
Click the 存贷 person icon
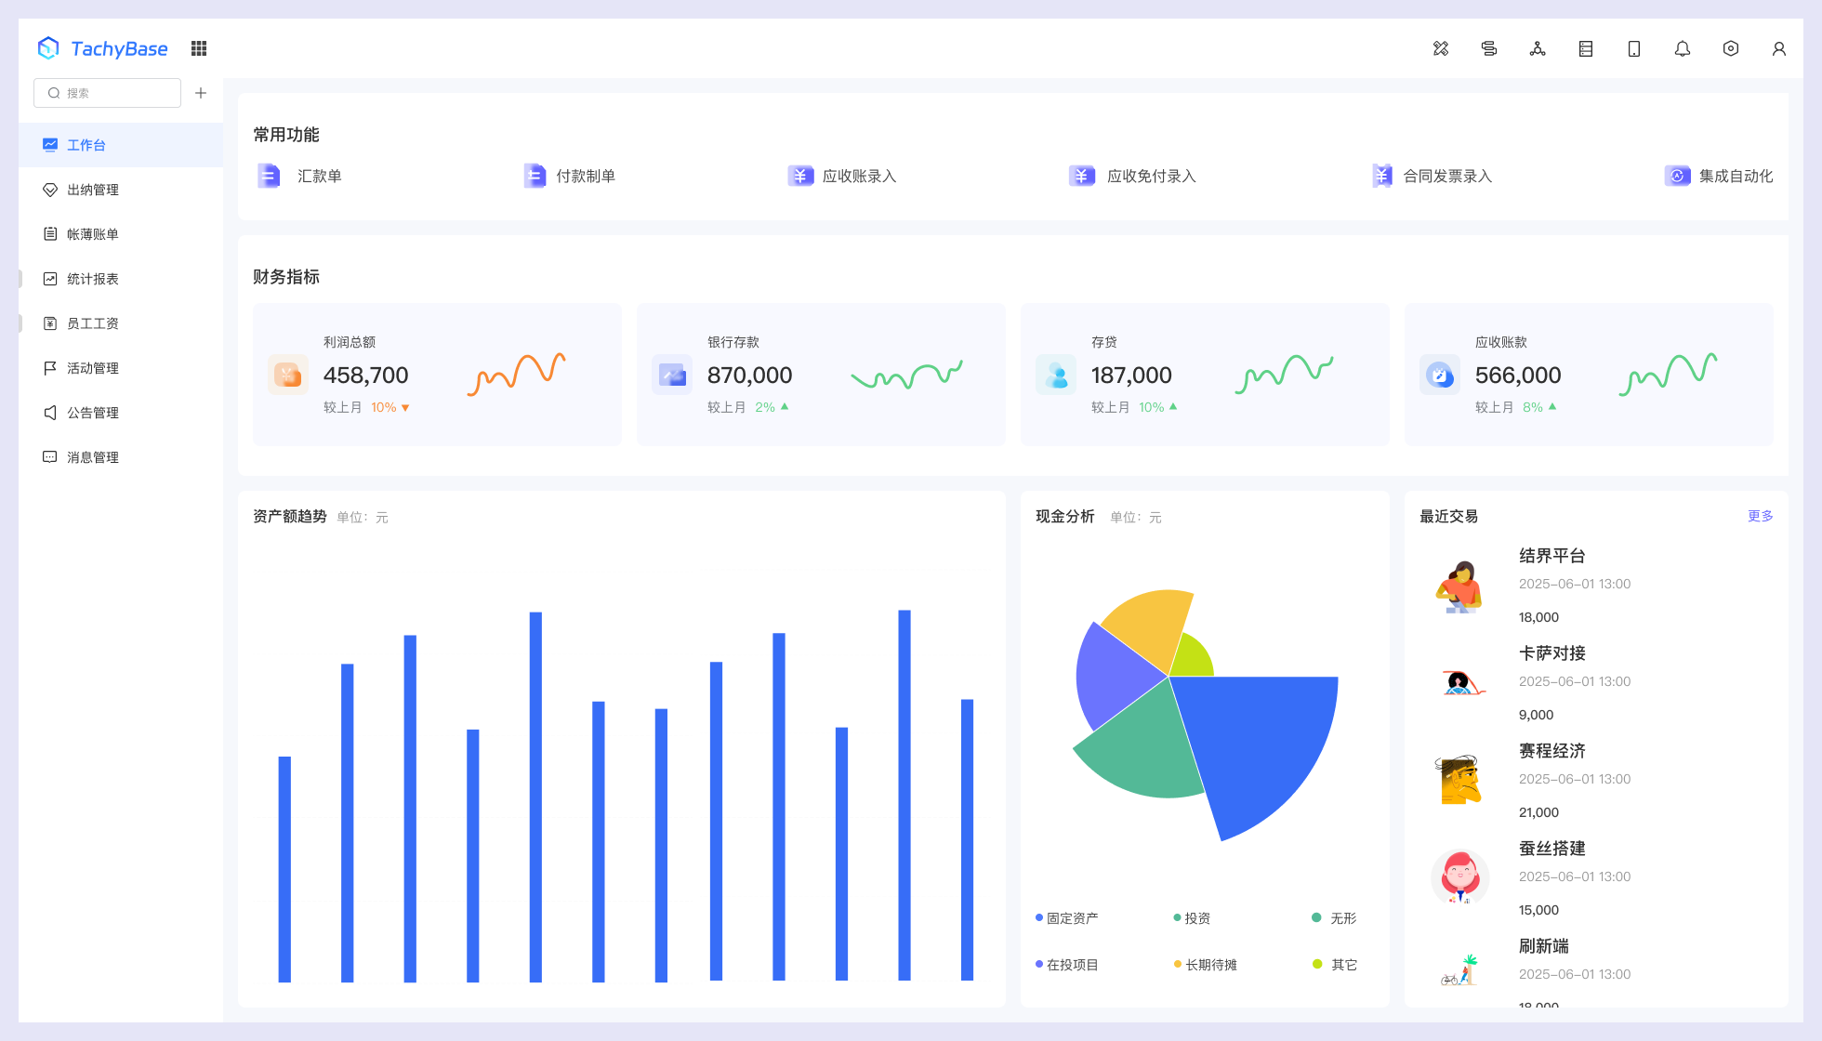click(1056, 376)
